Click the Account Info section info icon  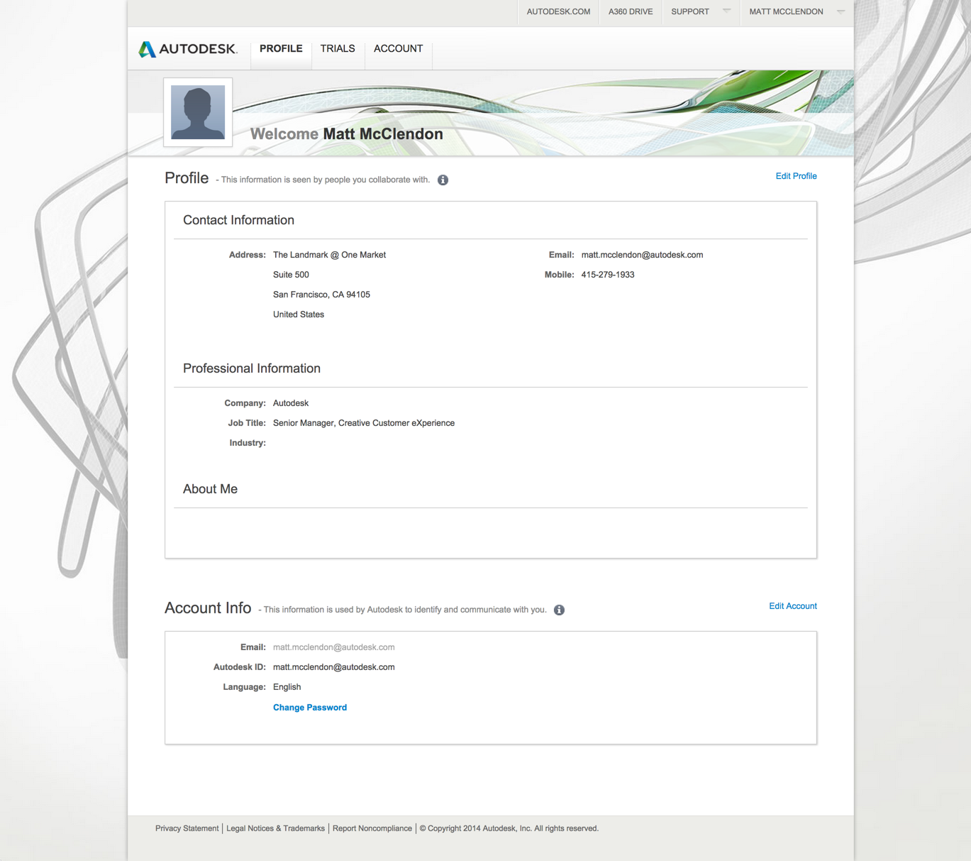559,610
